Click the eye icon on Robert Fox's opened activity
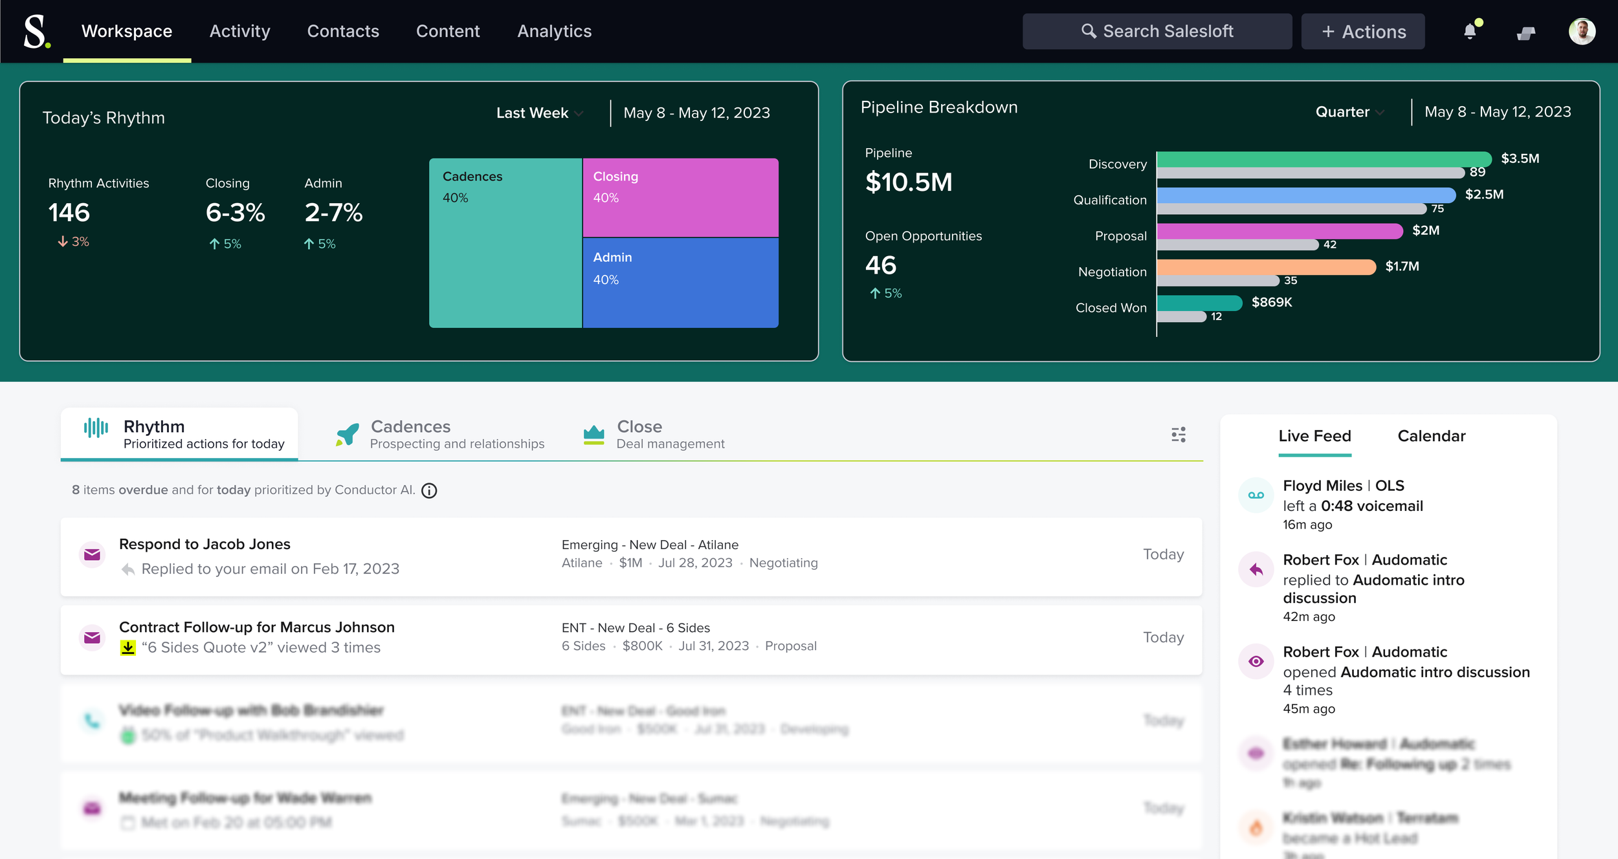The height and width of the screenshot is (859, 1618). 1256,661
